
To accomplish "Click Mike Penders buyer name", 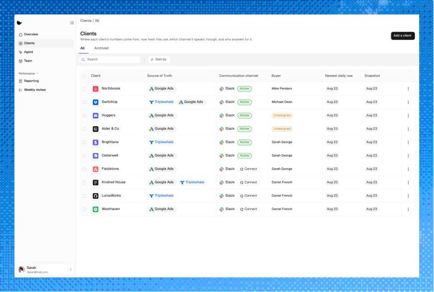I will point(282,89).
